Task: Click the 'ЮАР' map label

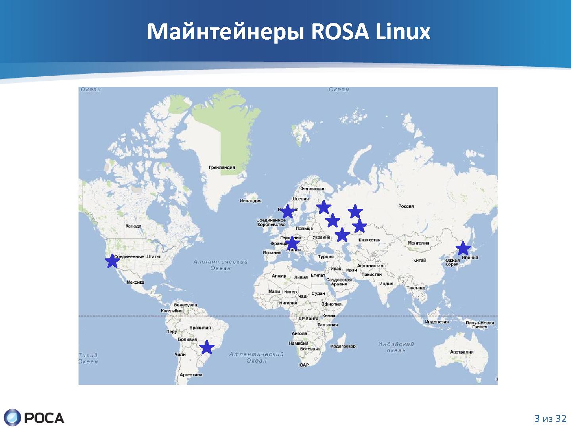Action: tap(304, 365)
